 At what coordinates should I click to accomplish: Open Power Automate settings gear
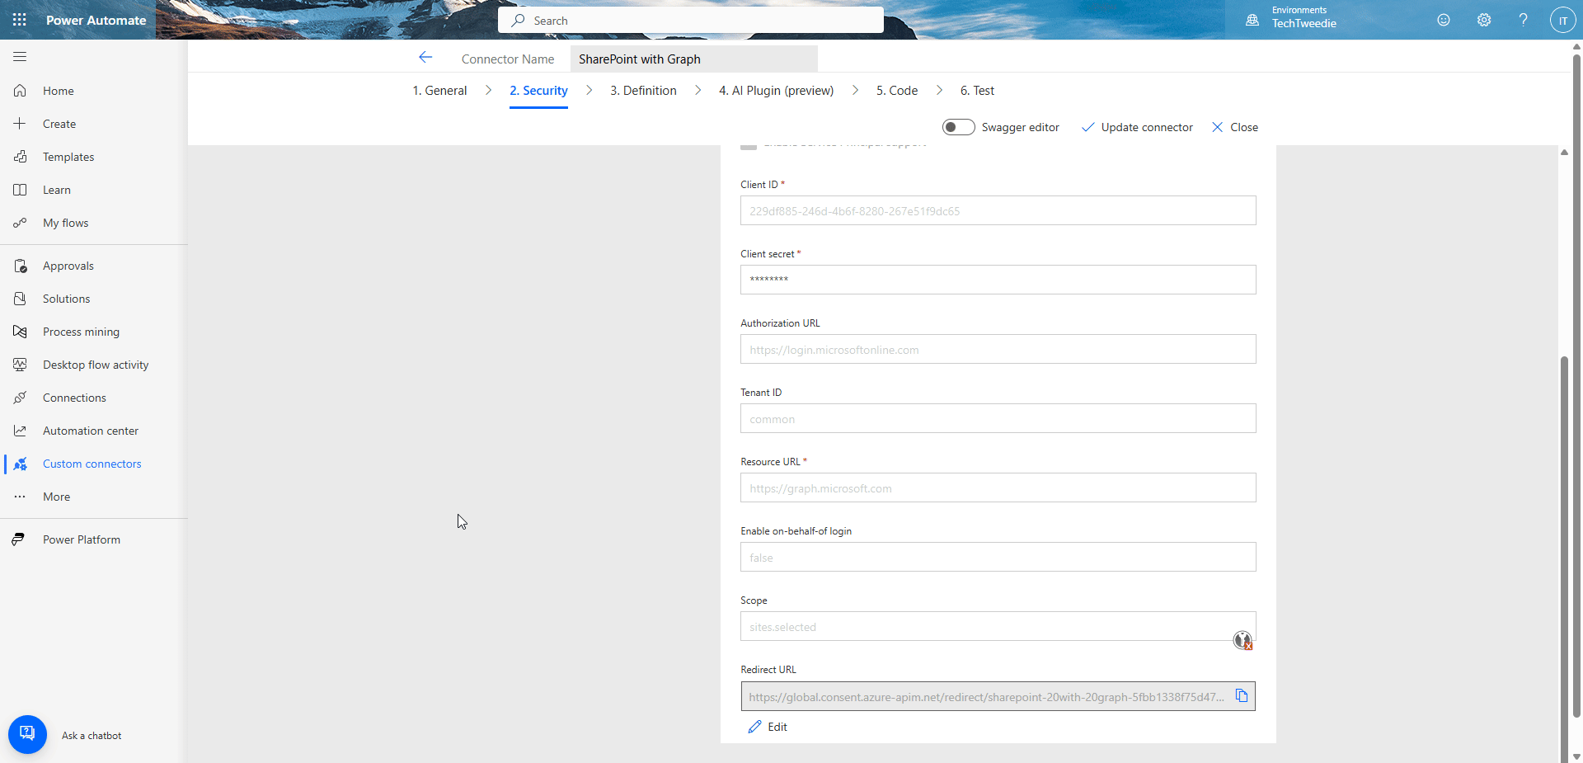pyautogui.click(x=1483, y=19)
